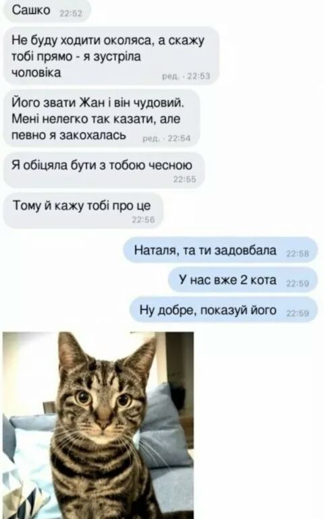Click the word 'чоловіка' in the message
The width and height of the screenshot is (324, 519).
(36, 73)
